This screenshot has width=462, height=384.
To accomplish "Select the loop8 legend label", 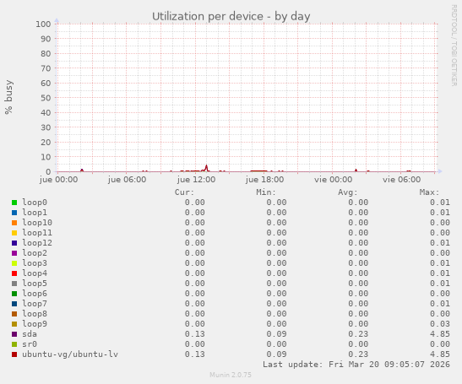I will 35,314.
